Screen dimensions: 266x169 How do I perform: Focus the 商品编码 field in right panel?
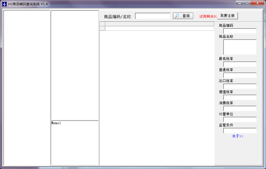tap(240, 31)
